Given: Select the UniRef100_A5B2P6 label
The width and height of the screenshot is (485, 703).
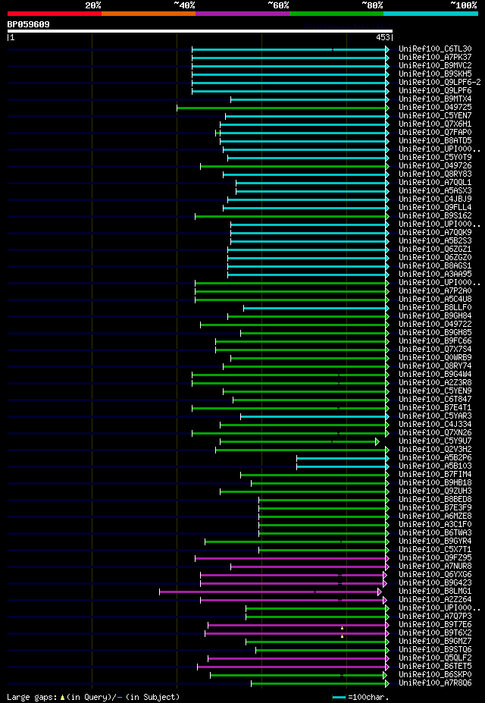Looking at the screenshot, I should click(435, 458).
